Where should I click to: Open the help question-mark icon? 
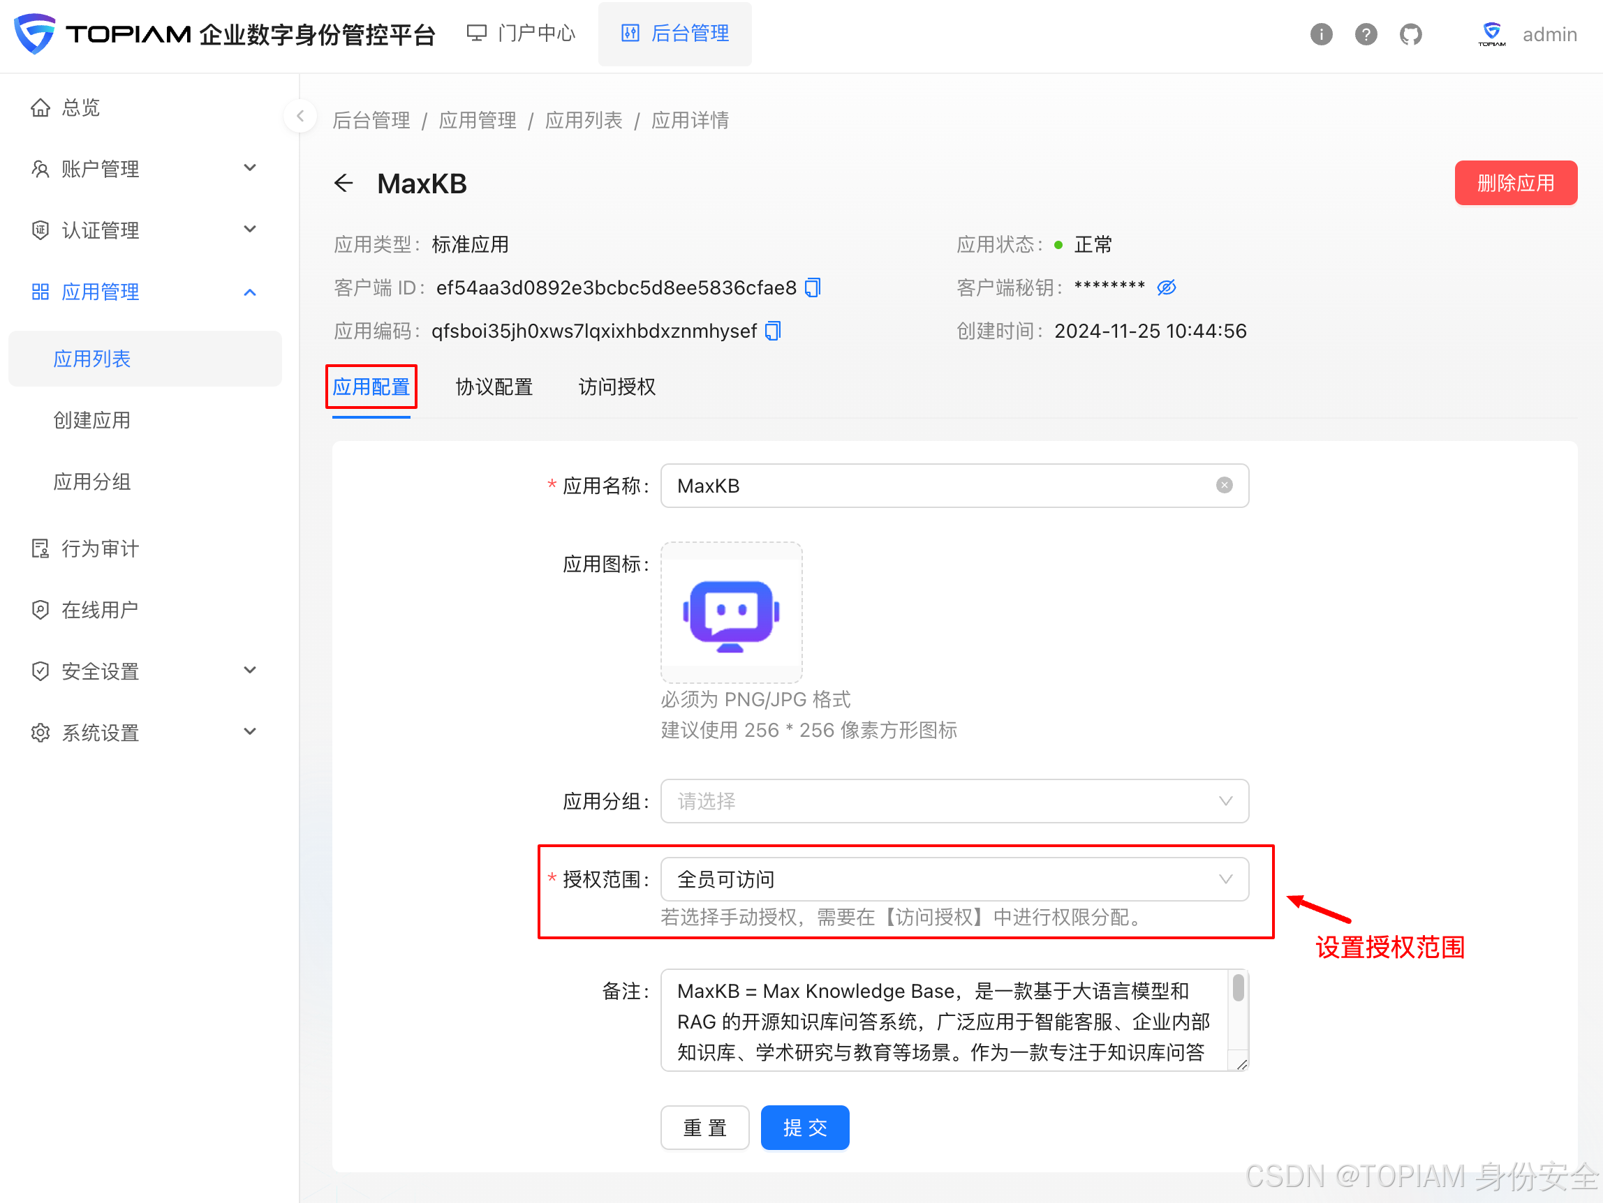(x=1366, y=34)
